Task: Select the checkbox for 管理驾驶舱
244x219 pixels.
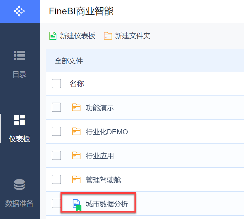Action: pyautogui.click(x=56, y=179)
